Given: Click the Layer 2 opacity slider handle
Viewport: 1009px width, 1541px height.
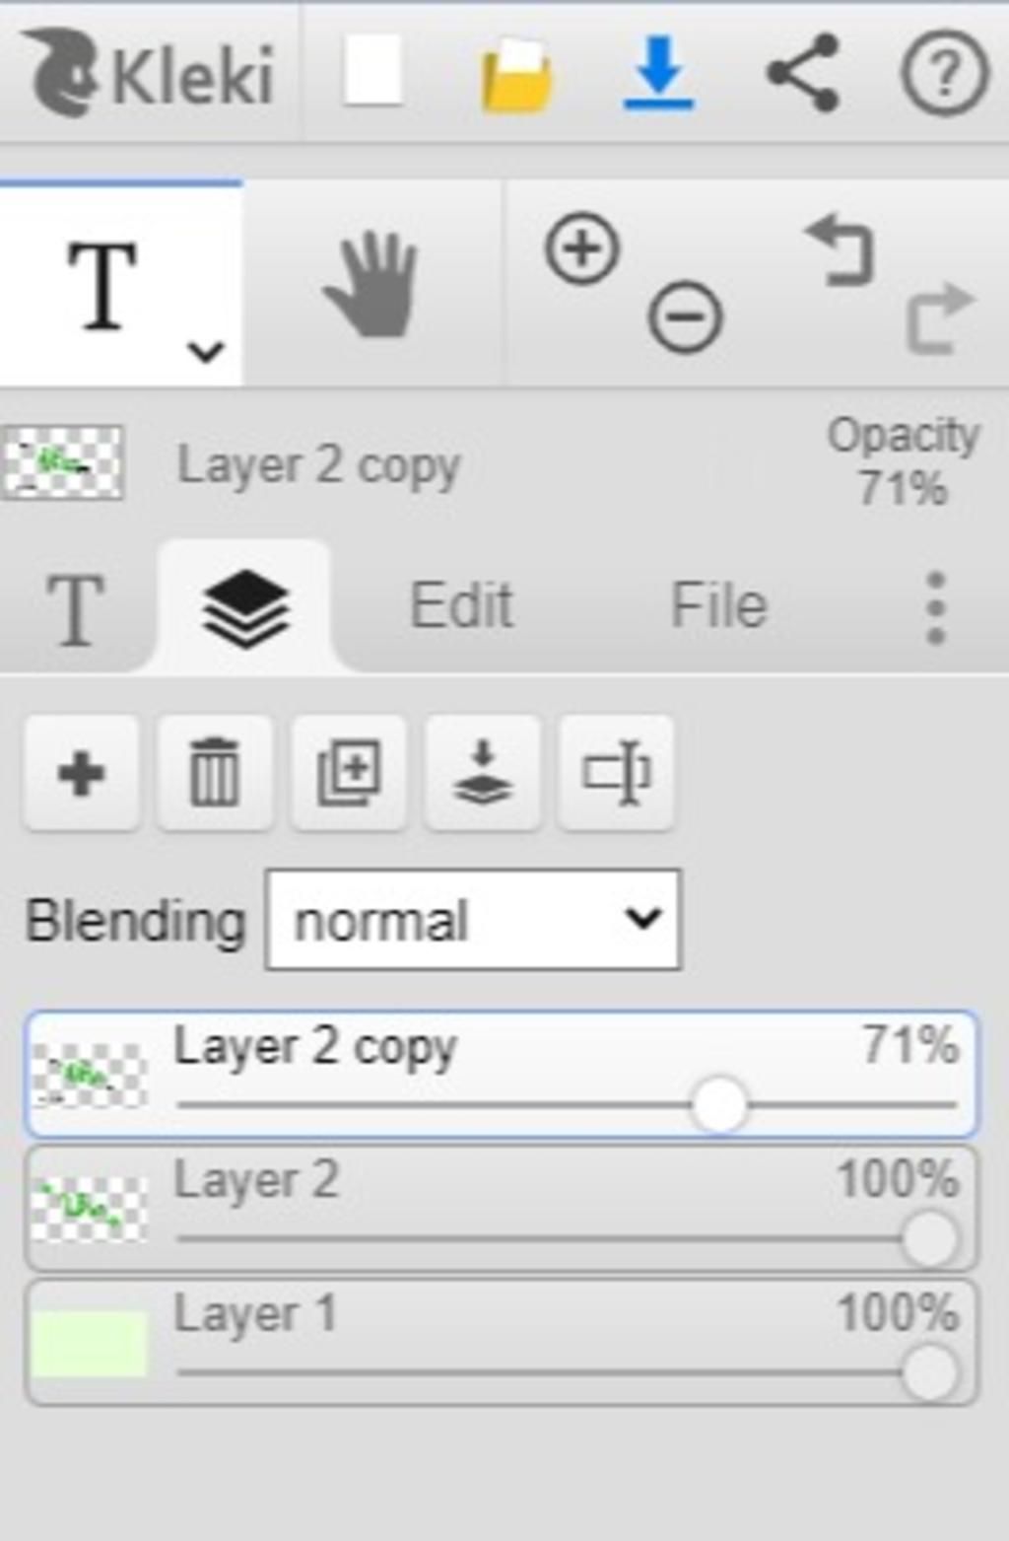Looking at the screenshot, I should pyautogui.click(x=929, y=1239).
